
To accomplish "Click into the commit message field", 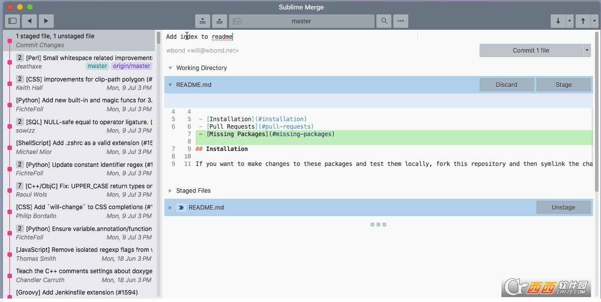I will [291, 36].
